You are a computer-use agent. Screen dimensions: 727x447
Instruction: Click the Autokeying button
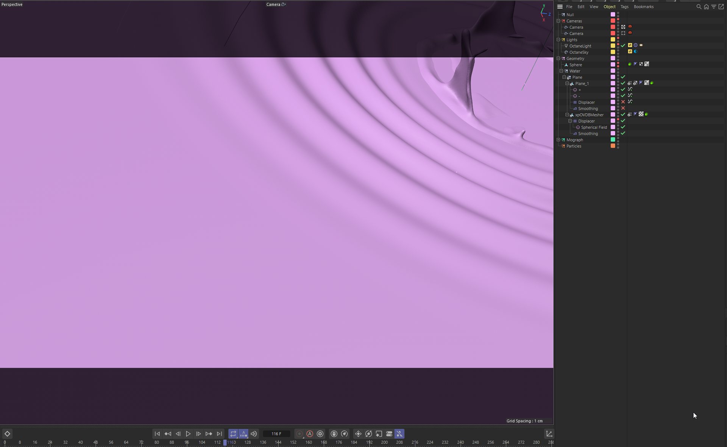(x=310, y=434)
